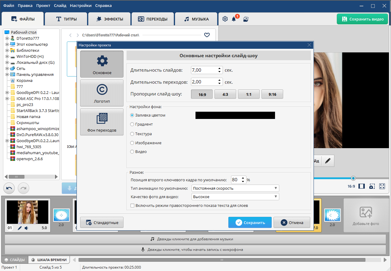Enable правосторонний показ текста checkbox

pyautogui.click(x=132, y=205)
